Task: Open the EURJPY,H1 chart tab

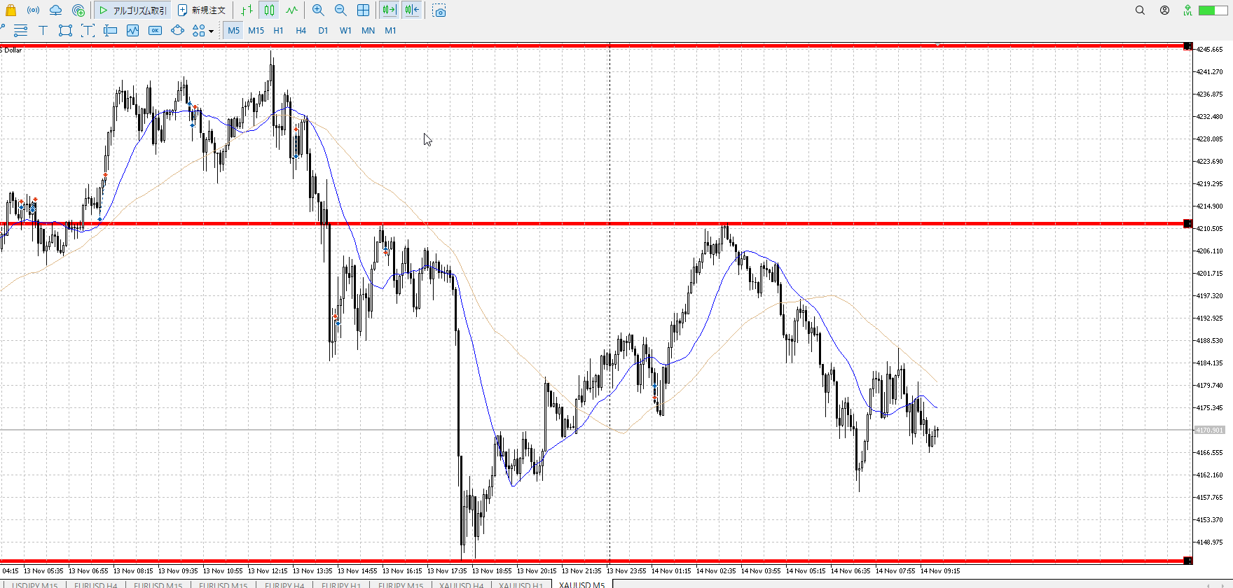Action: (x=341, y=584)
